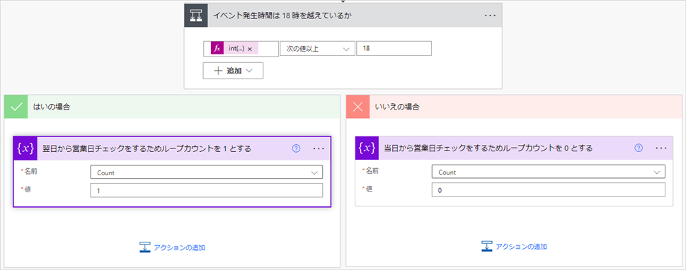
Task: Remove the int(...) expression token
Action: (x=250, y=49)
